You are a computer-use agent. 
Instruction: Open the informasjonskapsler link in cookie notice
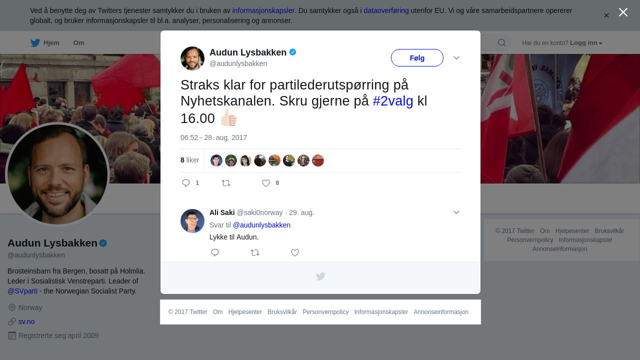pyautogui.click(x=263, y=10)
